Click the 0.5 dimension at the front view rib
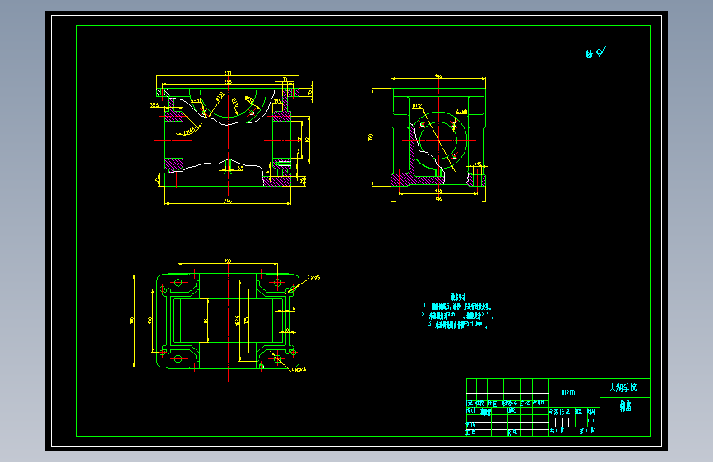Image resolution: width=713 pixels, height=462 pixels. coord(240,169)
